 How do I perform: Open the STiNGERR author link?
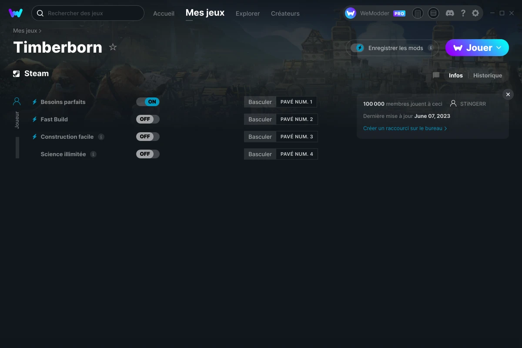point(473,104)
